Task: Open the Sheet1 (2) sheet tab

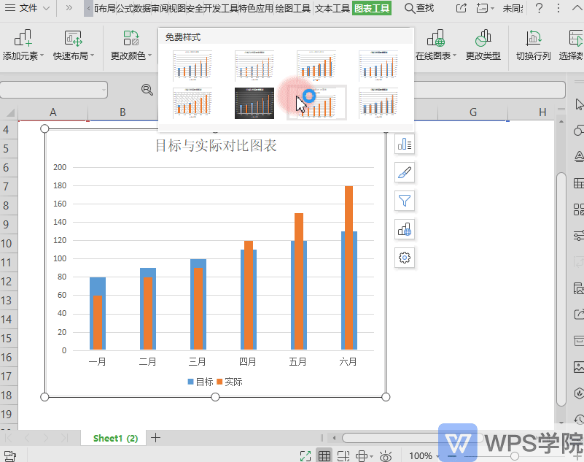Action: tap(115, 438)
